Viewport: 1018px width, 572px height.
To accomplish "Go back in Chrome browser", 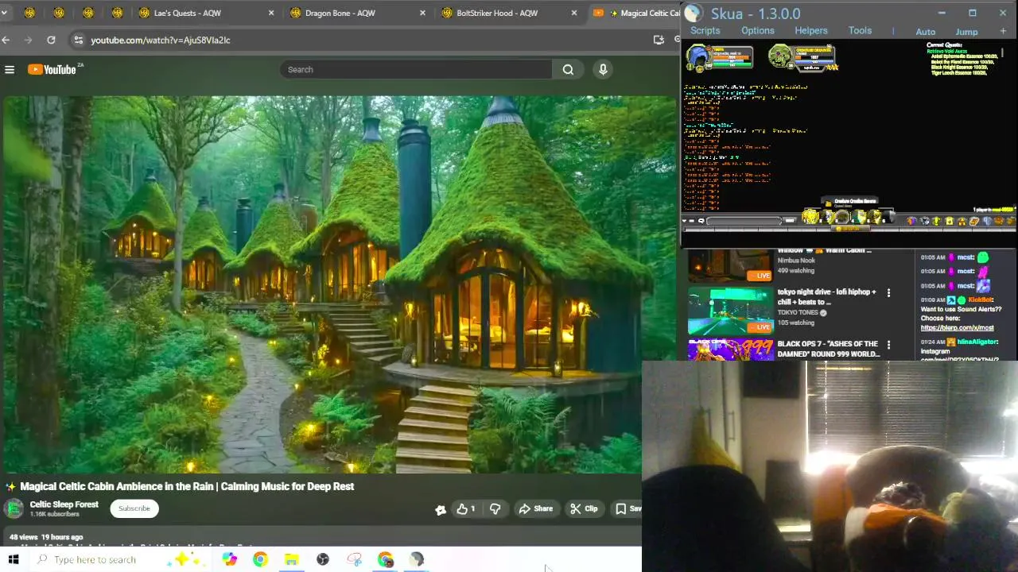I will (6, 40).
